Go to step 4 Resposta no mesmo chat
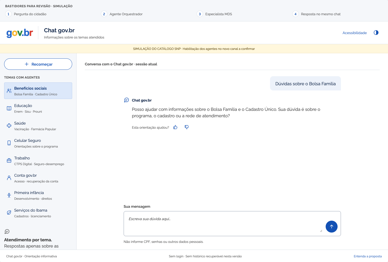The image size is (388, 262). tap(317, 14)
